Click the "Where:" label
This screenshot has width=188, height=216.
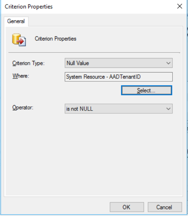(x=21, y=76)
